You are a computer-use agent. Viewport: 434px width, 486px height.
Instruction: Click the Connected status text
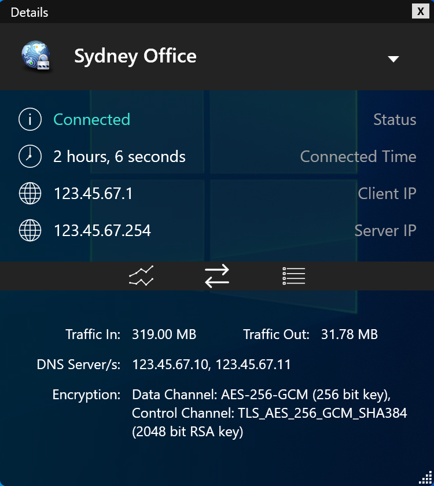click(x=91, y=120)
